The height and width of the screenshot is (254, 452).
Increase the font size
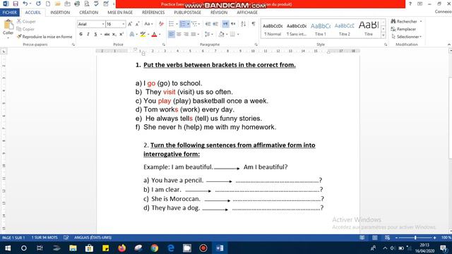(x=130, y=24)
